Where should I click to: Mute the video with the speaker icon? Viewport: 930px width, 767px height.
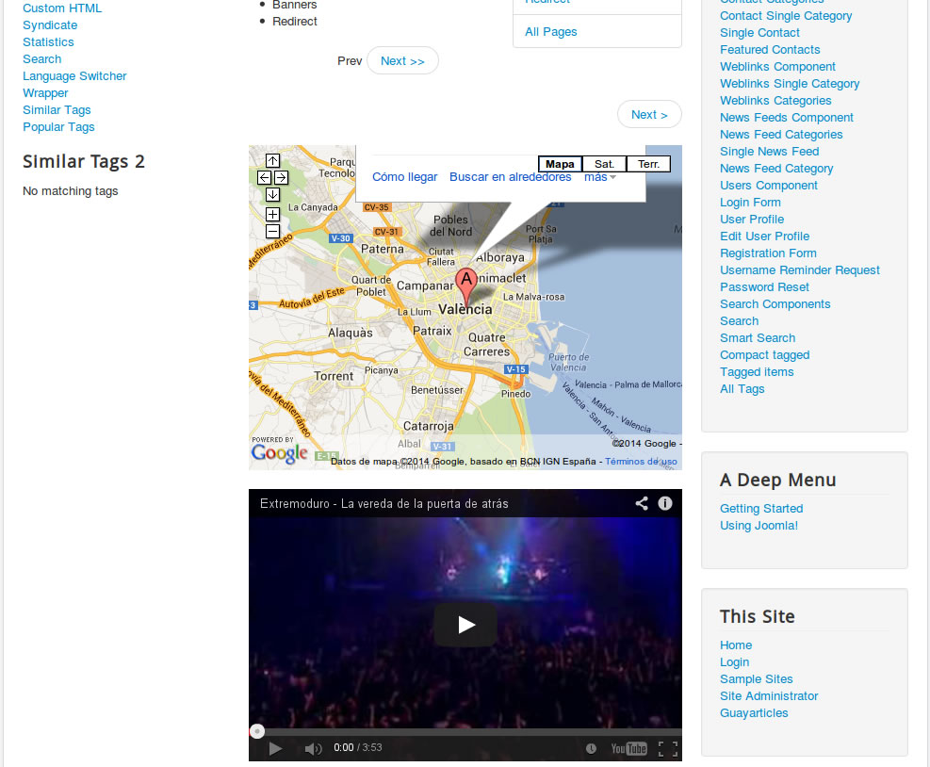(x=313, y=748)
